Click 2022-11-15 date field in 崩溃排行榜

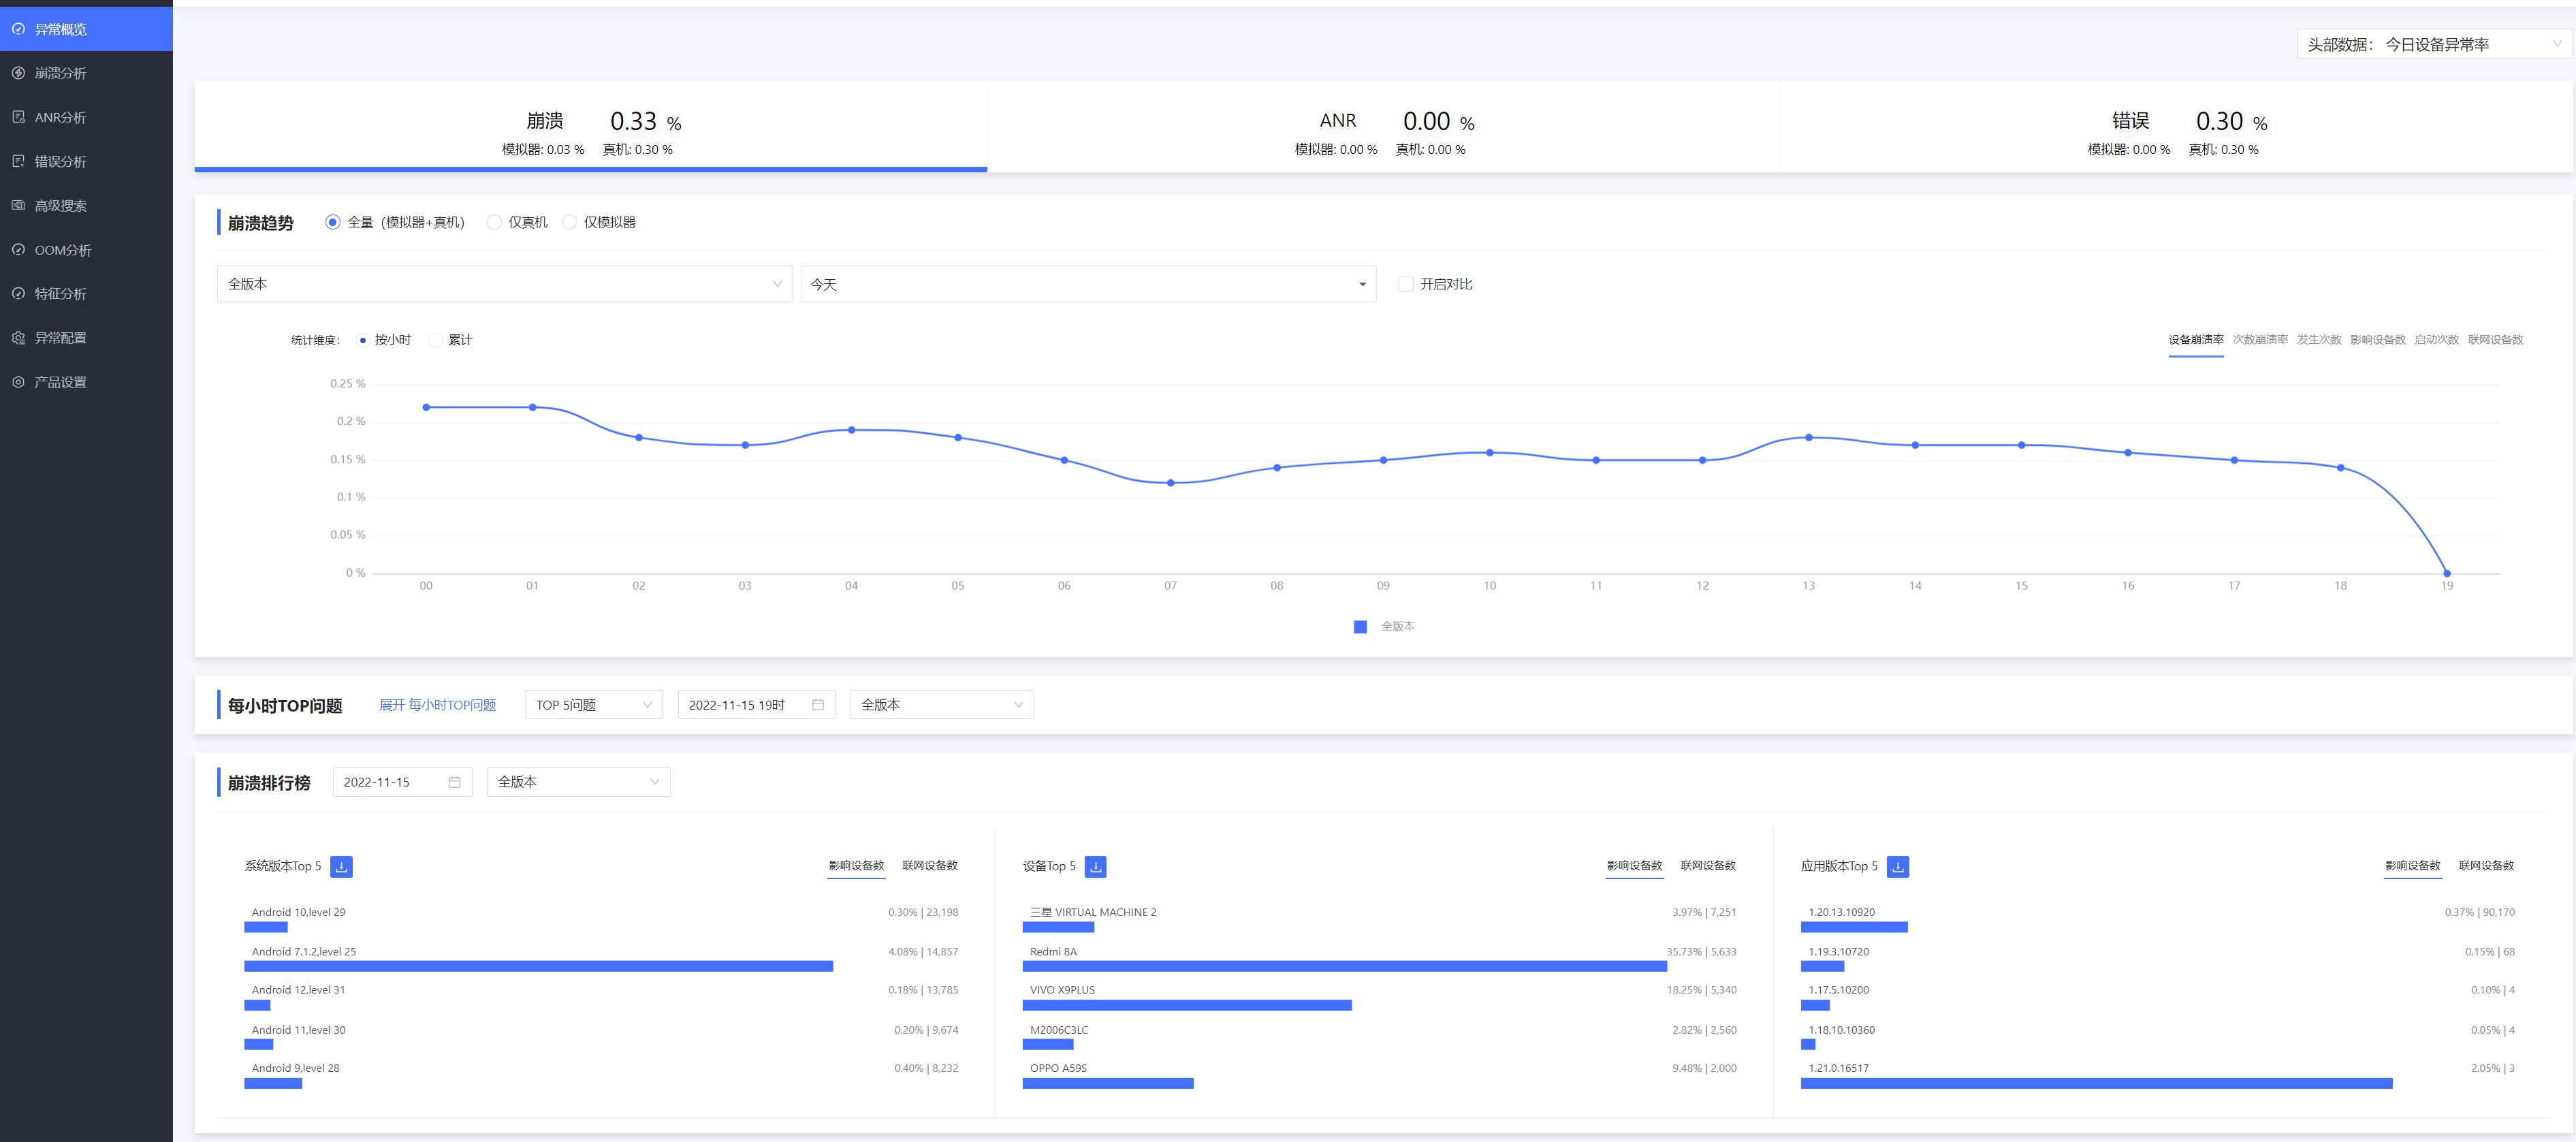[x=402, y=782]
